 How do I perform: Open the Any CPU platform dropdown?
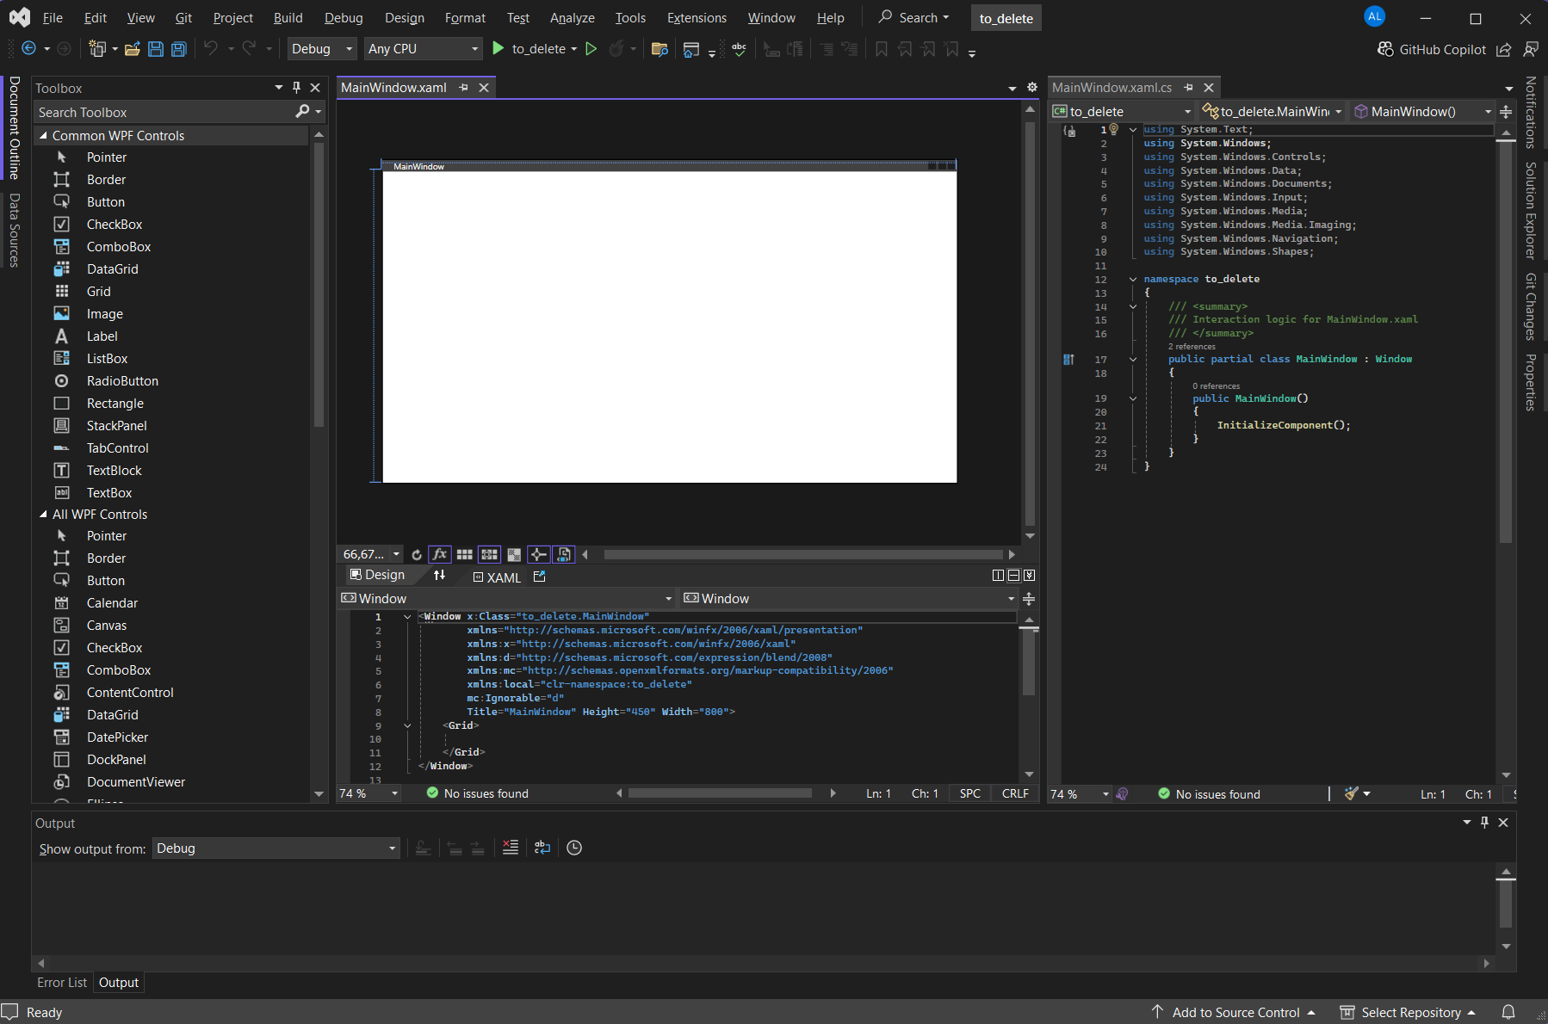pos(423,49)
